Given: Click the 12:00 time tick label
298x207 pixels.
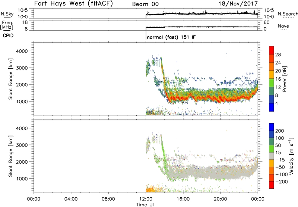Looking at the screenshot, I should (146, 199).
